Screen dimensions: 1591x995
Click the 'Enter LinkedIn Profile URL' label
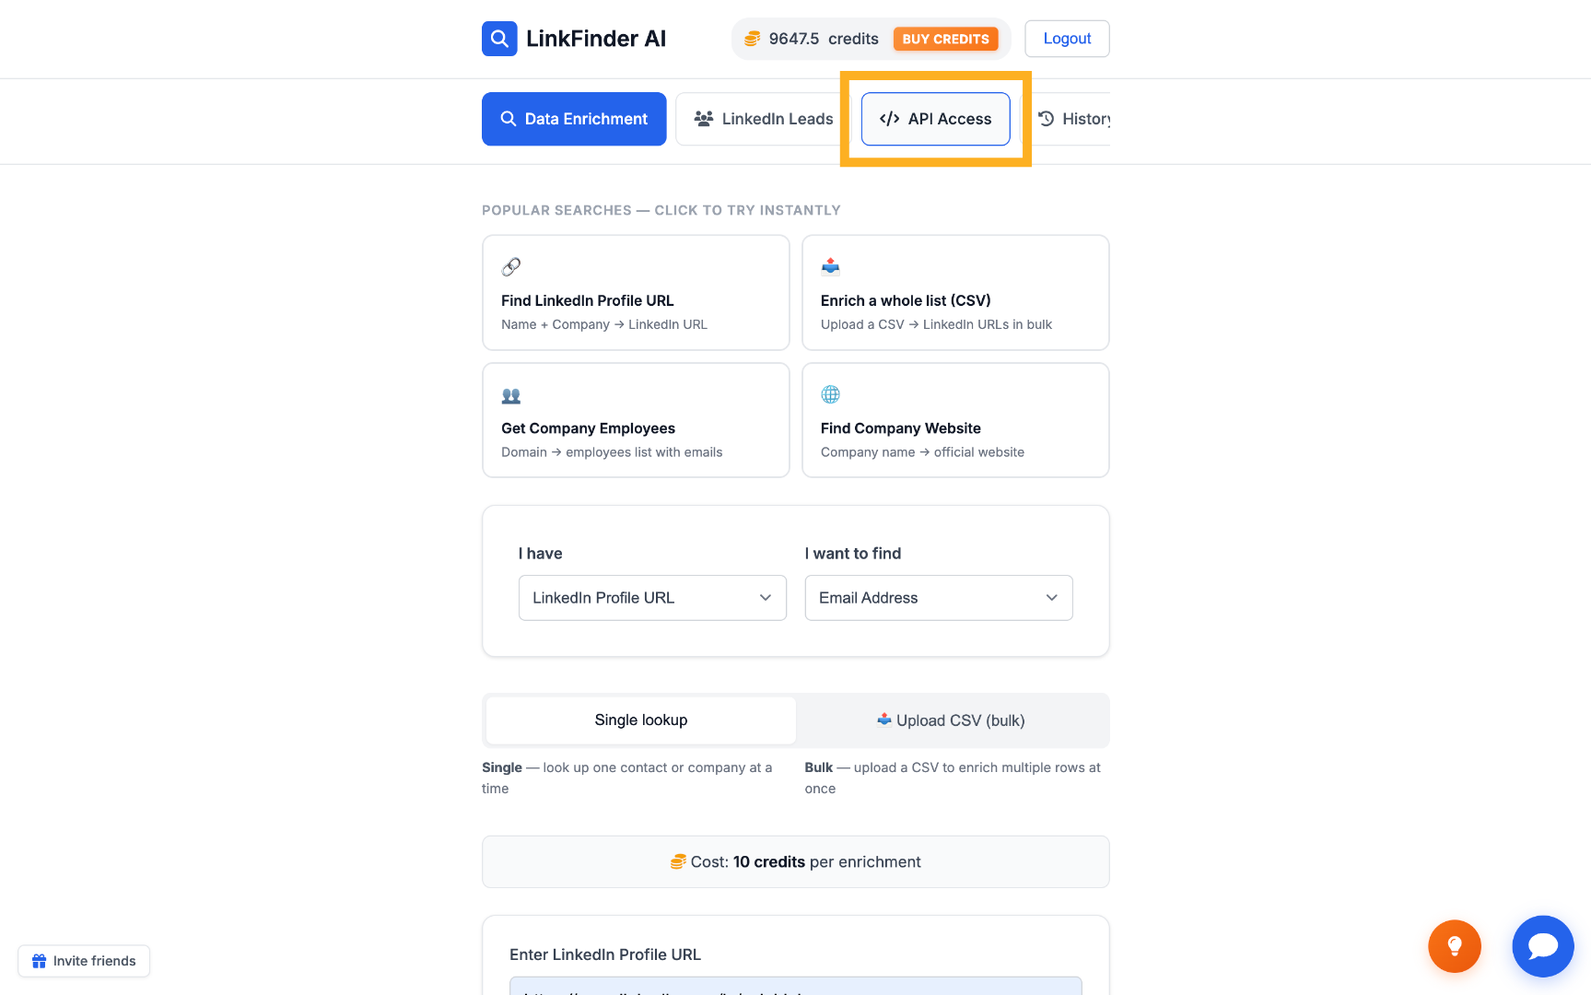605,954
